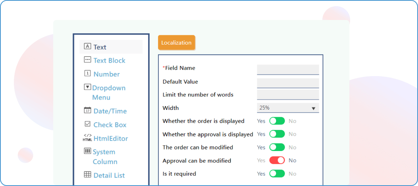Click the Number field icon
418x186 pixels.
pyautogui.click(x=88, y=73)
